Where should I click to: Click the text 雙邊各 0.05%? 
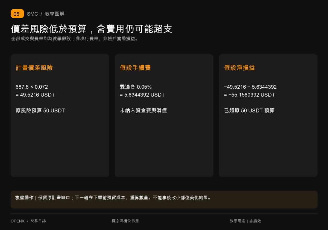click(136, 87)
